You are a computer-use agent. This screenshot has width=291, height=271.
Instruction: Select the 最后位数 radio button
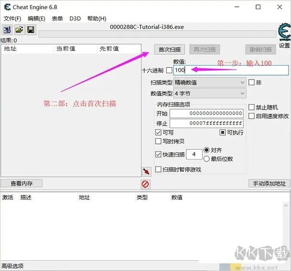(207, 159)
